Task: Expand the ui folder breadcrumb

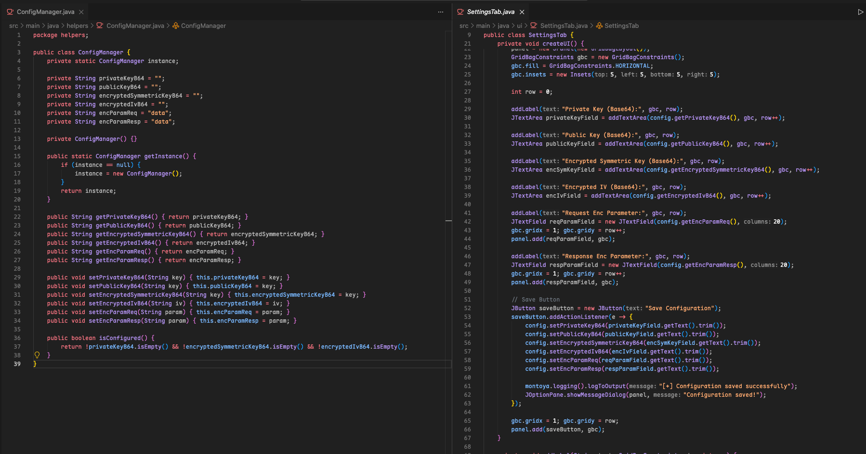Action: point(519,26)
